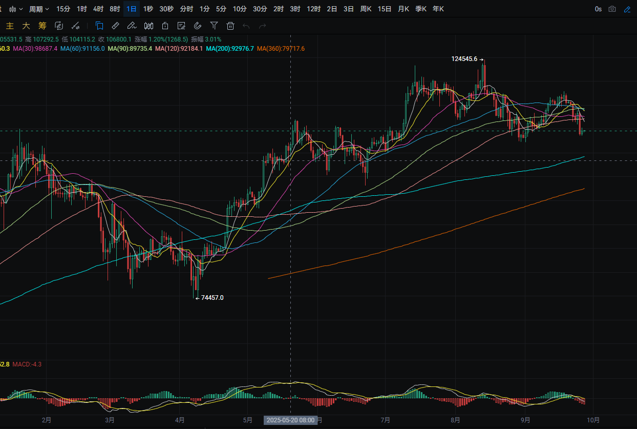Click the lock drawings icon
Image resolution: width=637 pixels, height=429 pixels.
click(165, 26)
